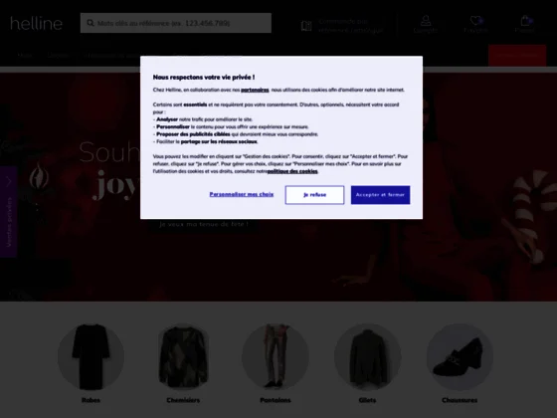Open the Panier shopping bag icon
The height and width of the screenshot is (418, 557).
(x=526, y=20)
